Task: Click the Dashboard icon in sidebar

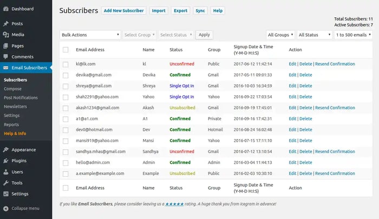Action: click(x=5, y=9)
